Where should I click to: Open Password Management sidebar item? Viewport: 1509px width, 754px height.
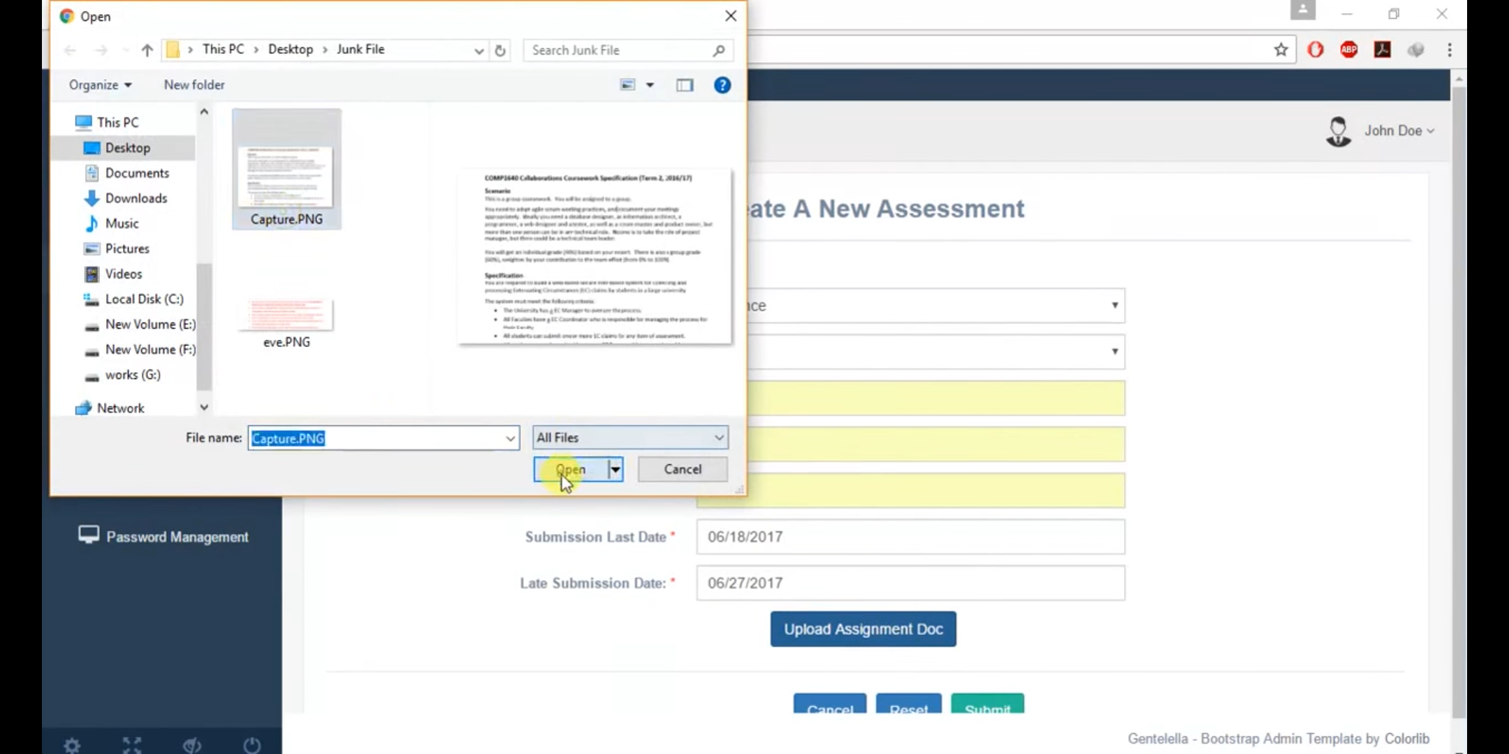point(176,537)
